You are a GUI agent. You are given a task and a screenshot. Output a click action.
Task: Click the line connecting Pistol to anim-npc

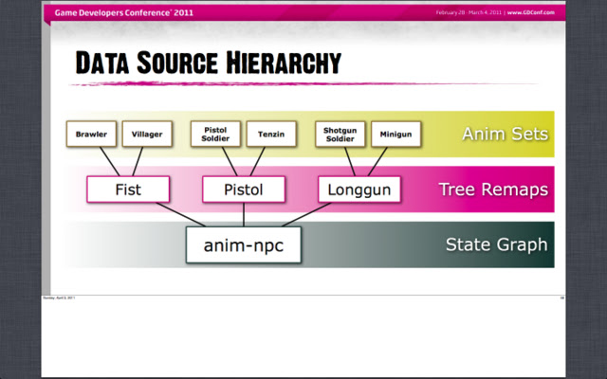[x=244, y=214]
